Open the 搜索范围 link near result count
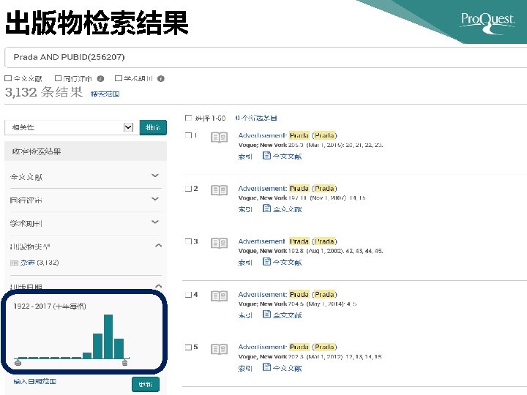 click(105, 94)
